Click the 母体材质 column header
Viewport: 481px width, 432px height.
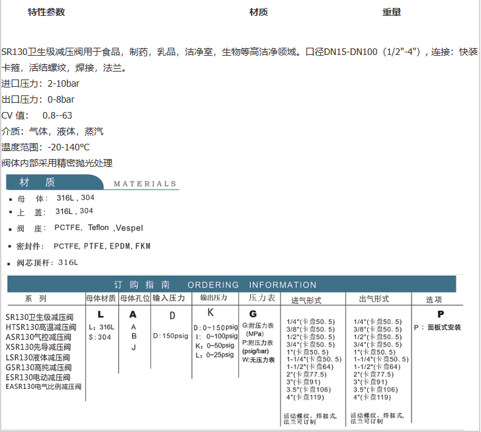101,298
